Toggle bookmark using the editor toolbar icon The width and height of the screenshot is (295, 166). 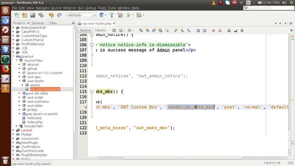click(189, 30)
